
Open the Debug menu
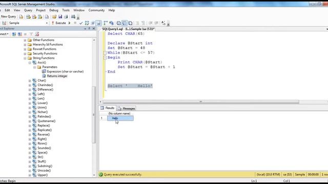(x=54, y=10)
